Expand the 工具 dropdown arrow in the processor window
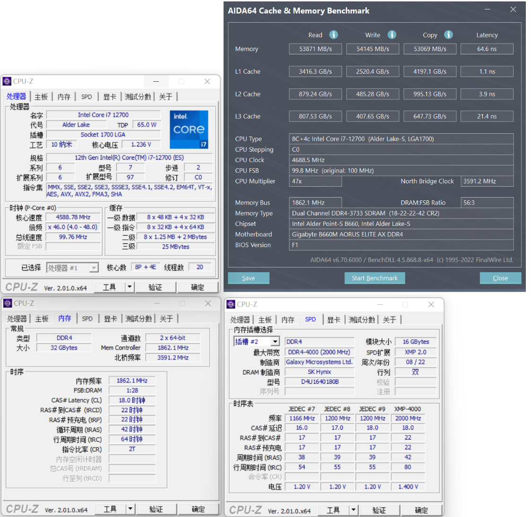This screenshot has width=532, height=517. (x=130, y=287)
